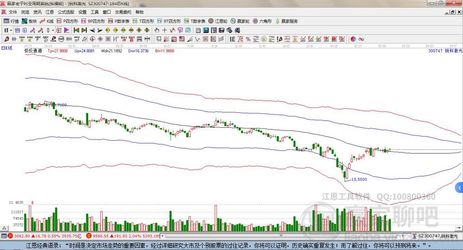The height and width of the screenshot is (250, 463).
Task: Open the 六角形 hexagon tool
Action: pos(262,21)
